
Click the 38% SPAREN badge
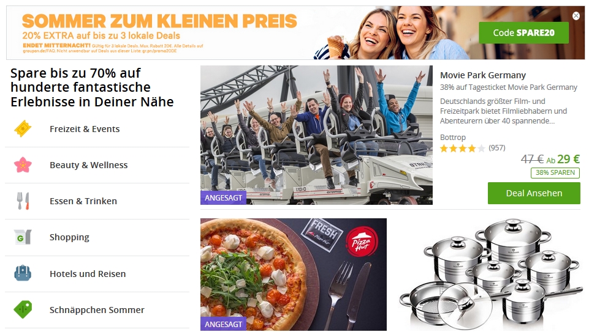pos(555,172)
